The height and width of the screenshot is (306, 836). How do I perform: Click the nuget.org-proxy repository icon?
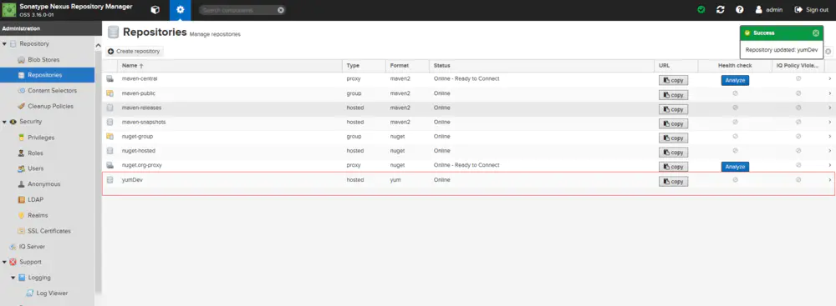click(110, 165)
